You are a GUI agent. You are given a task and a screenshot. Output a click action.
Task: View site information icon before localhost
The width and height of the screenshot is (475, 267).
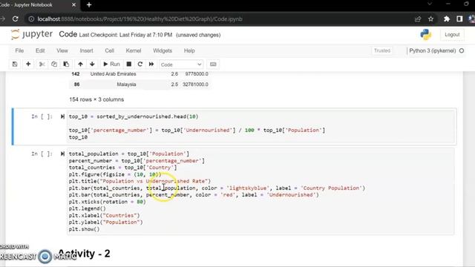tap(31, 19)
